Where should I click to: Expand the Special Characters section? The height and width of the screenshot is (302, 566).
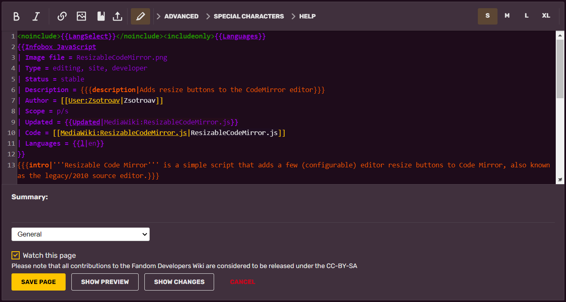(245, 16)
